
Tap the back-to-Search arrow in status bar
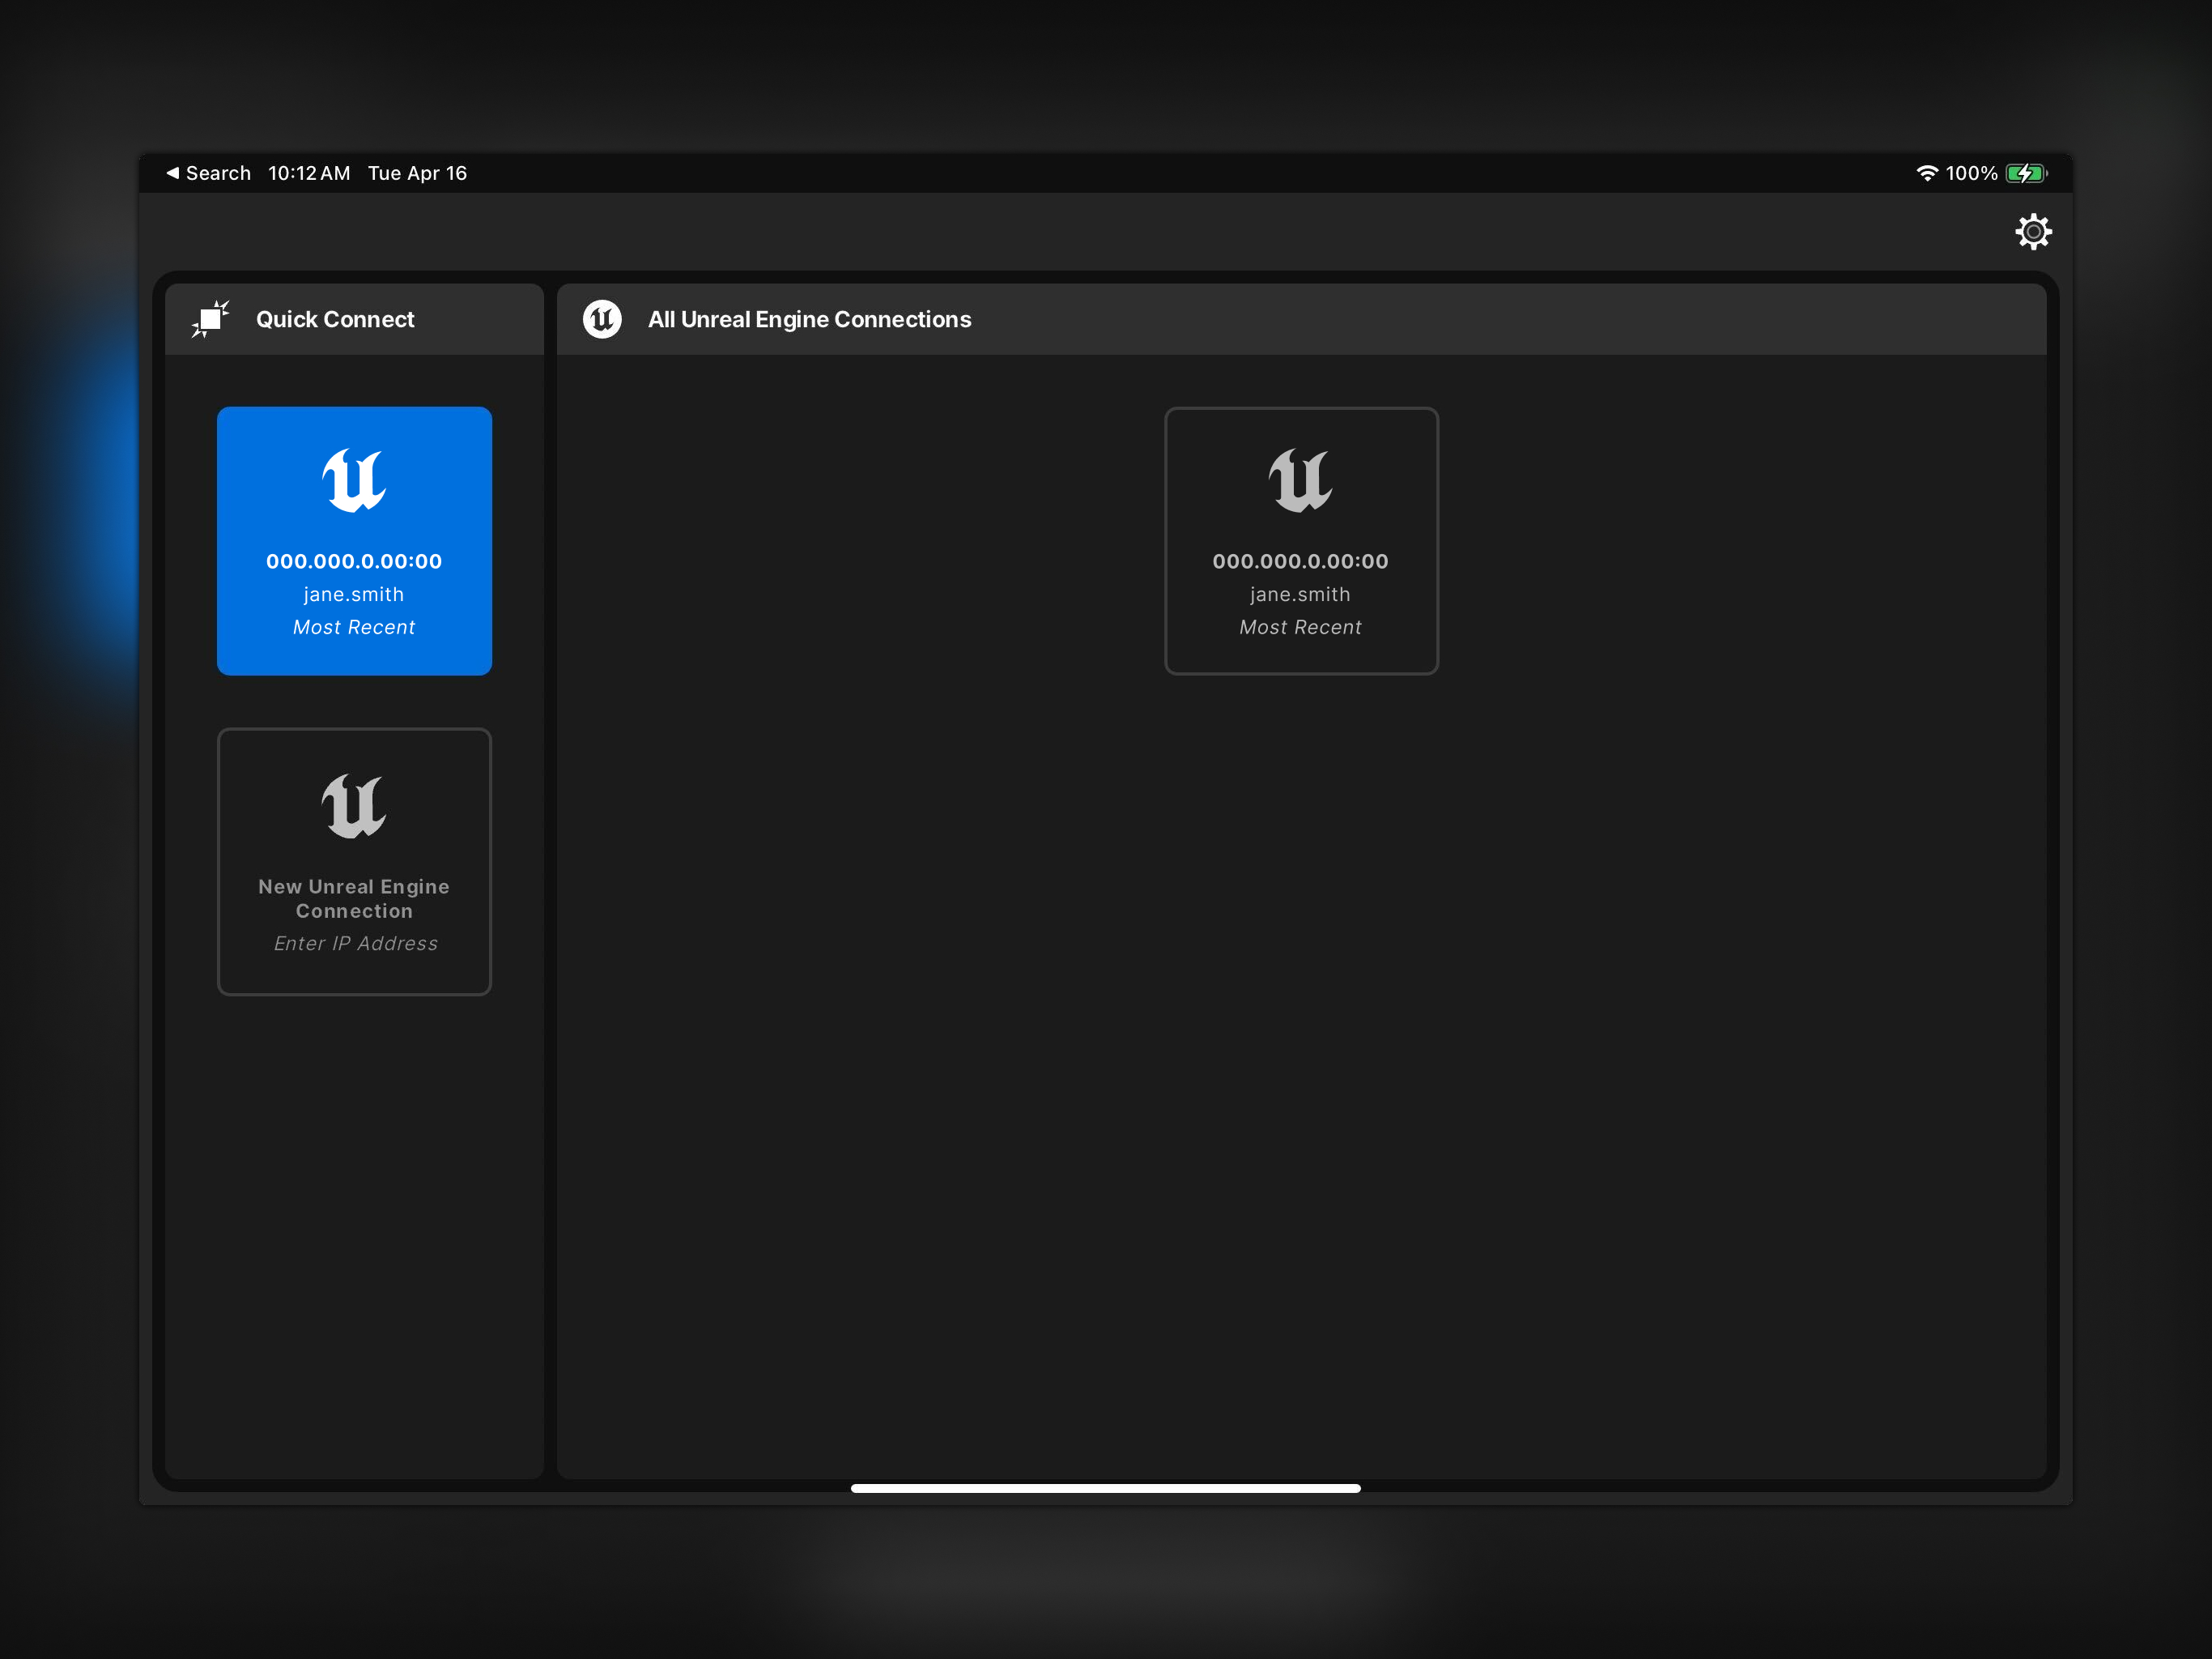pyautogui.click(x=172, y=173)
